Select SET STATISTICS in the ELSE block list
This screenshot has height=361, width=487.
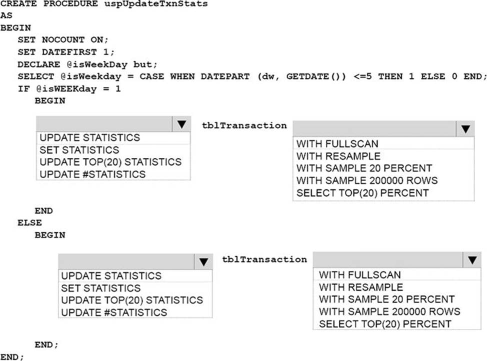[x=100, y=288]
